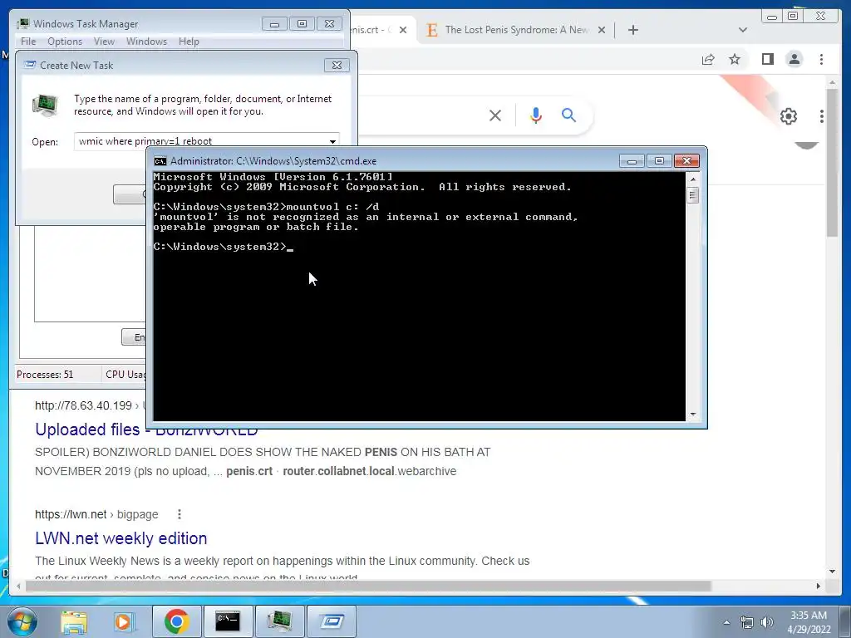Screen dimensions: 851x638
Task: Click the https://lwn.net bigpage URL text
Action: [96, 514]
